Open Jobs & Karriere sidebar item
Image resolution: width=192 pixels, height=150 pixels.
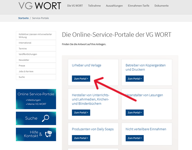coord(36,71)
